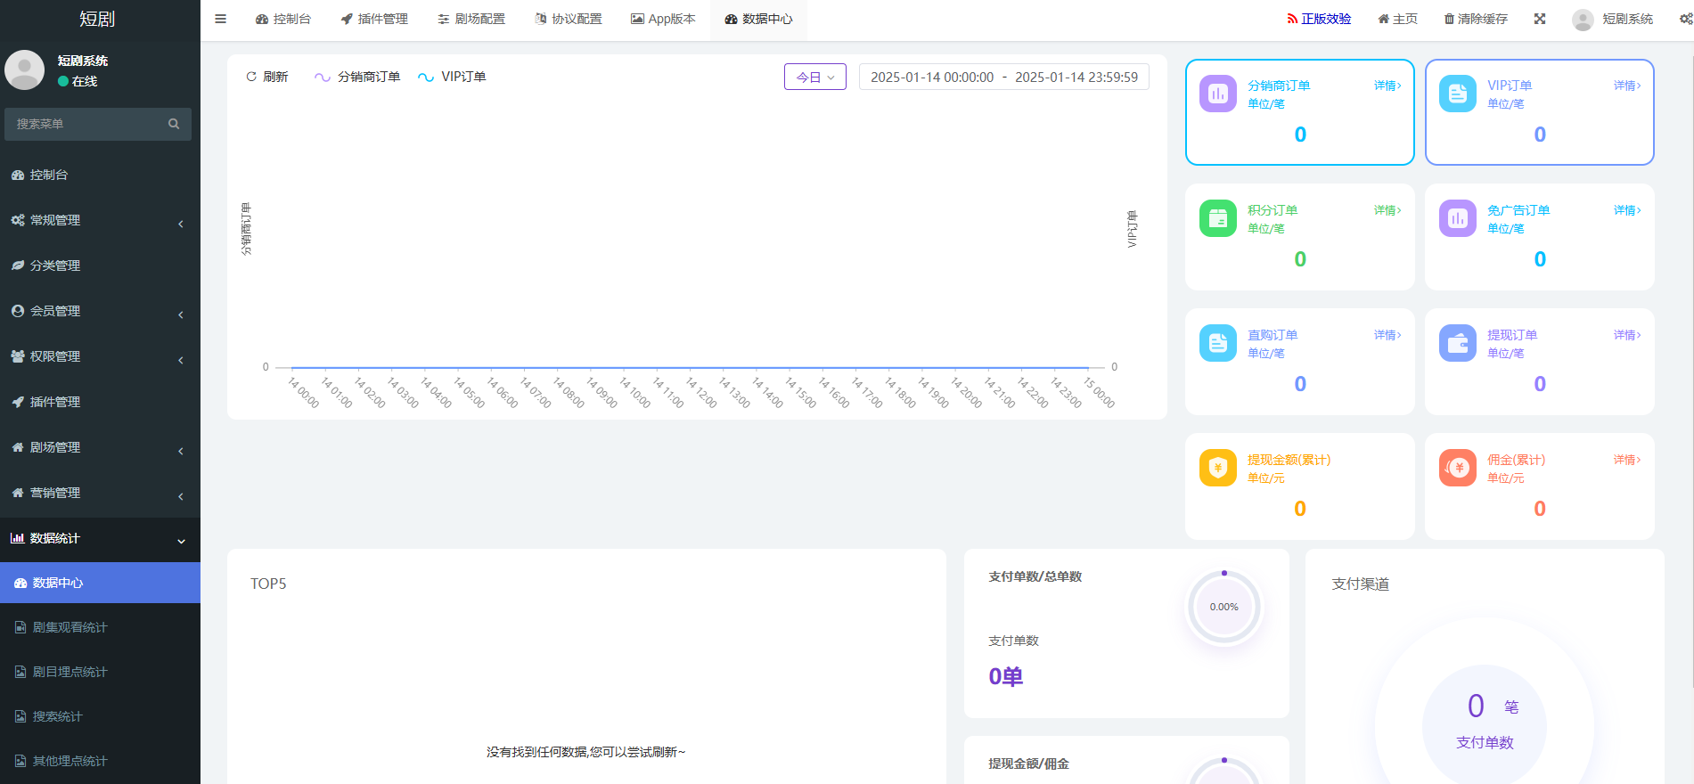Open the 今日 date range dropdown
Image resolution: width=1694 pixels, height=784 pixels.
(814, 77)
